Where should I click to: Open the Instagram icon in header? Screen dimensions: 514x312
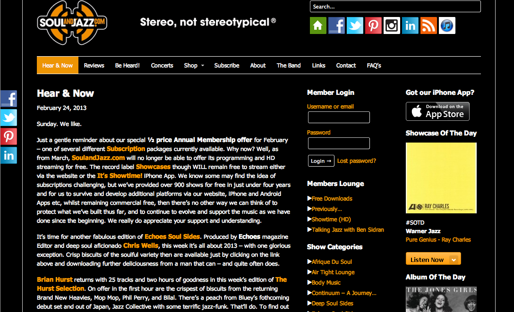pos(392,25)
